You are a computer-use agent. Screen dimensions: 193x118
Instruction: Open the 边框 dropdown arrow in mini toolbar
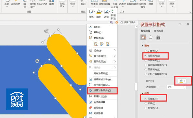(109, 12)
